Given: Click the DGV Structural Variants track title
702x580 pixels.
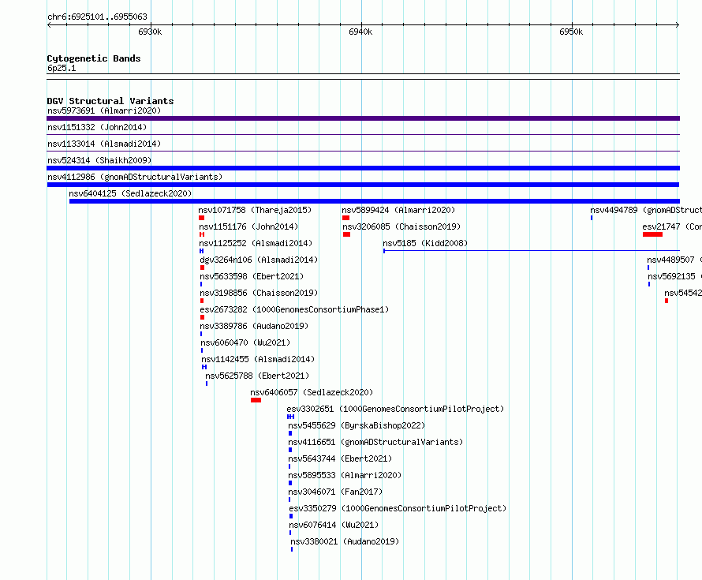Looking at the screenshot, I should click(x=110, y=101).
